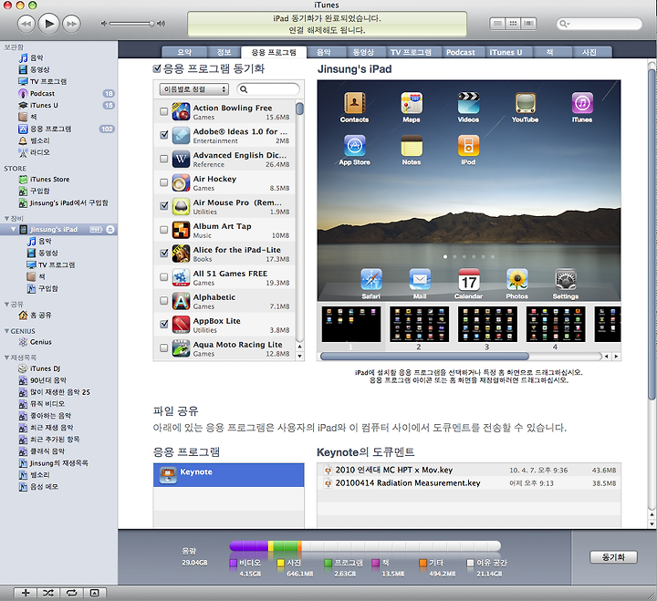Select home screen thumbnail 3
Image resolution: width=657 pixels, height=601 pixels.
(487, 324)
